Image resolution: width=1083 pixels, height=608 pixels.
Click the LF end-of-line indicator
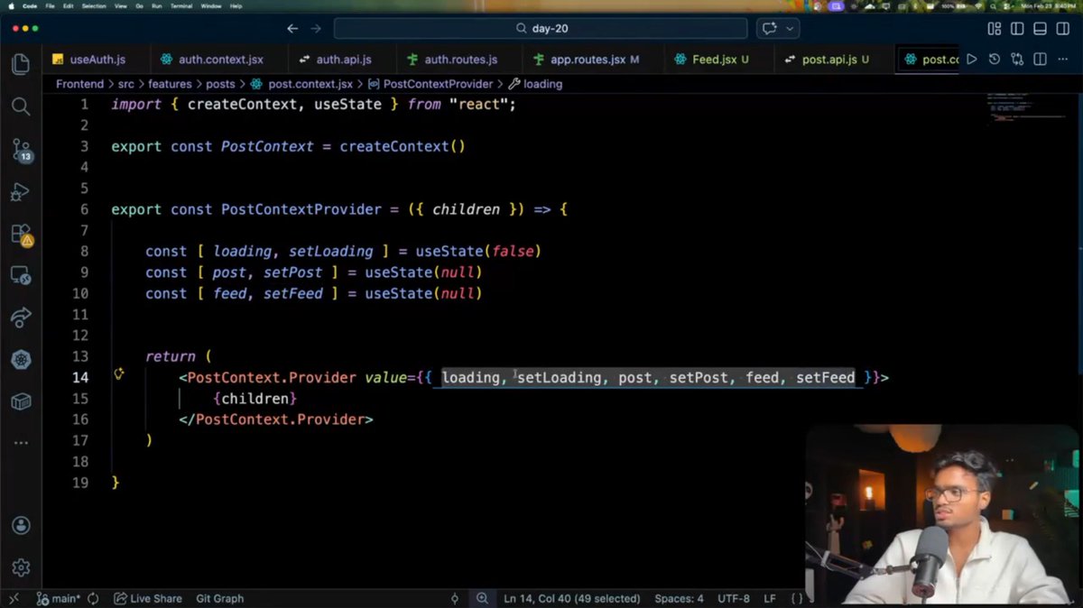click(x=770, y=598)
